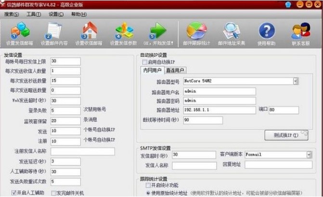Click the 自动换IP设置 group title
Screen dimensions: 323x197
[x=154, y=55]
